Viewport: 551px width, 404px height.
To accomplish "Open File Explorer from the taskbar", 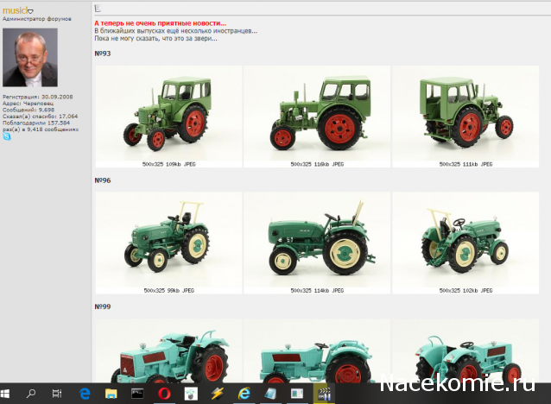I will pyautogui.click(x=111, y=394).
